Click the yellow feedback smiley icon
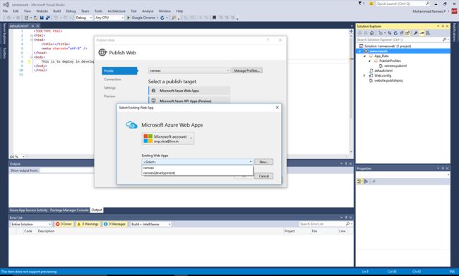The image size is (459, 276). point(371,4)
